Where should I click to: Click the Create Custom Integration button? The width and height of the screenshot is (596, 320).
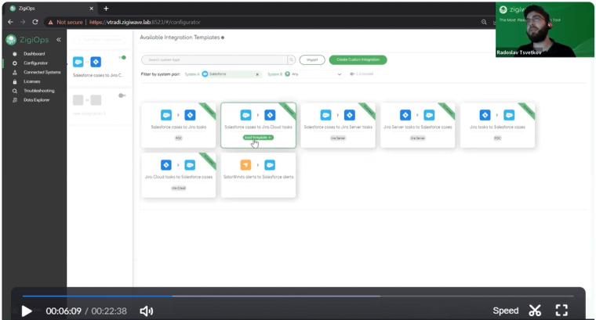pos(358,60)
